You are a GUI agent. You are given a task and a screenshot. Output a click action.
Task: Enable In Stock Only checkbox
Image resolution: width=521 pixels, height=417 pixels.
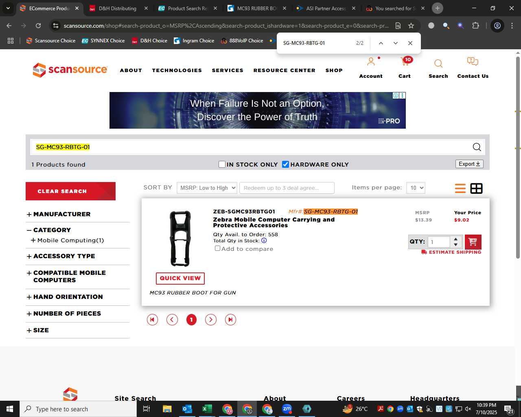coord(222,164)
